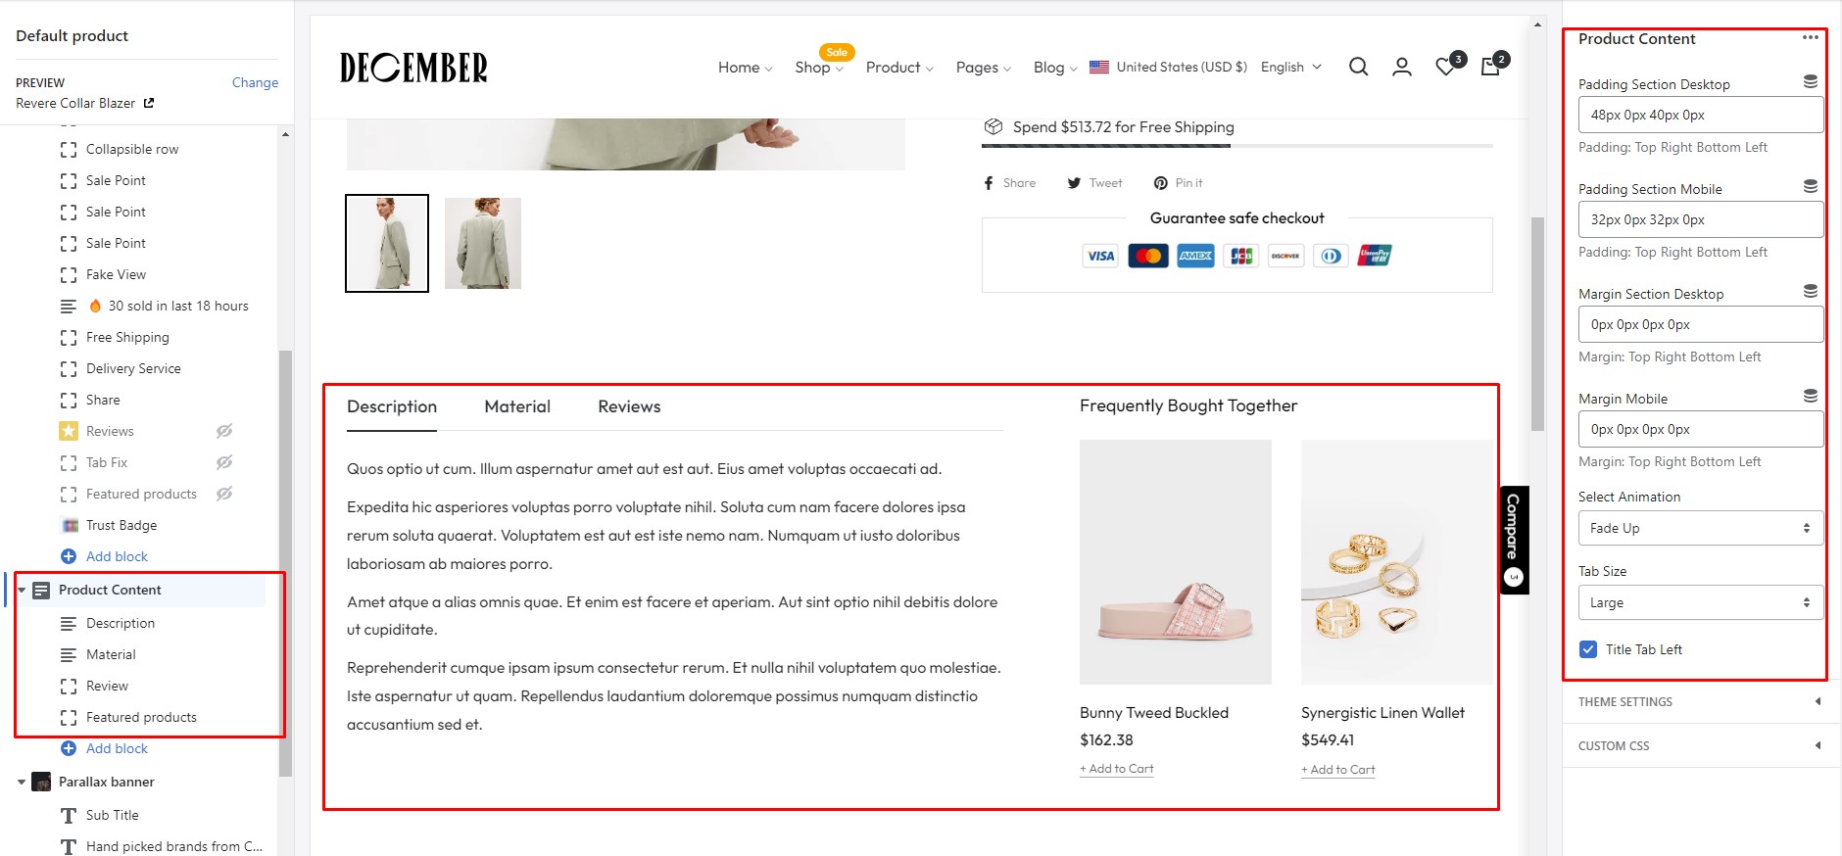
Task: Open Revere Collar Blazer external link icon
Action: [x=149, y=103]
